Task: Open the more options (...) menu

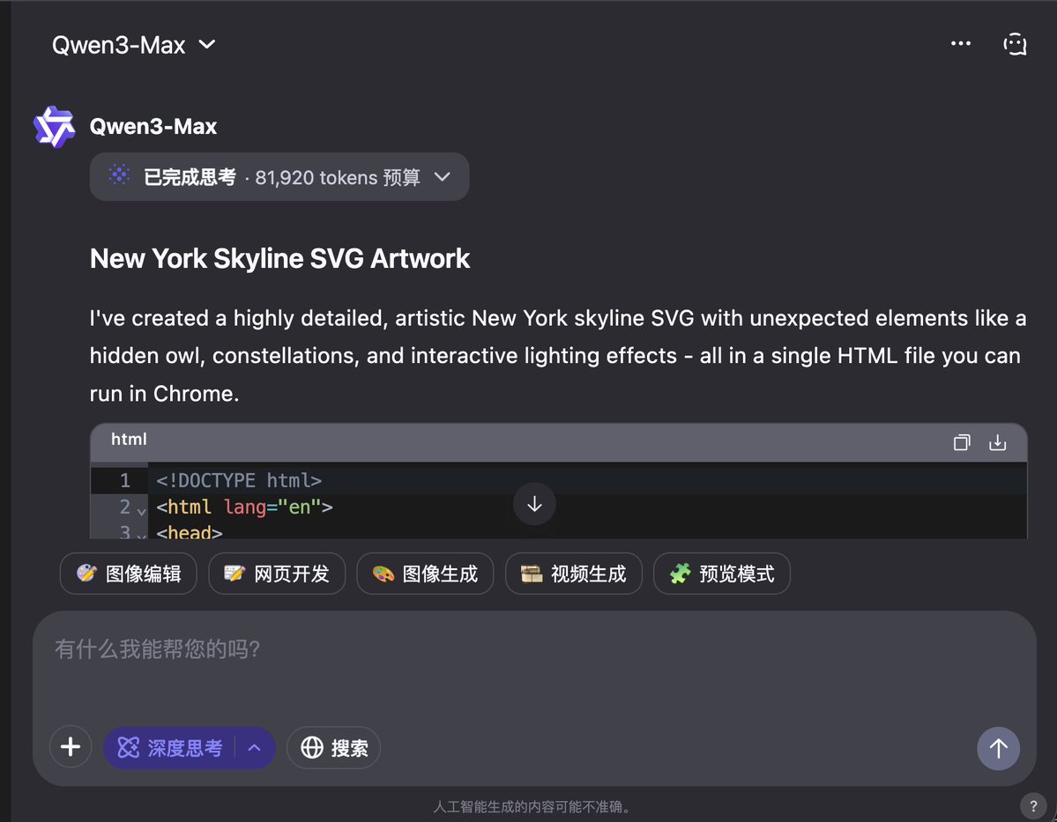Action: click(x=961, y=43)
